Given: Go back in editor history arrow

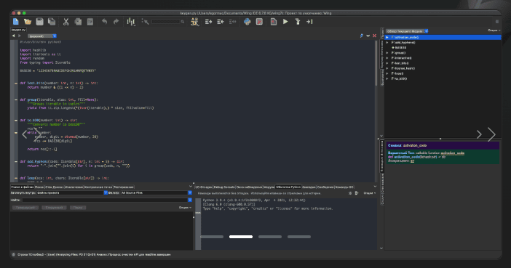Looking at the screenshot, I should (x=13, y=36).
